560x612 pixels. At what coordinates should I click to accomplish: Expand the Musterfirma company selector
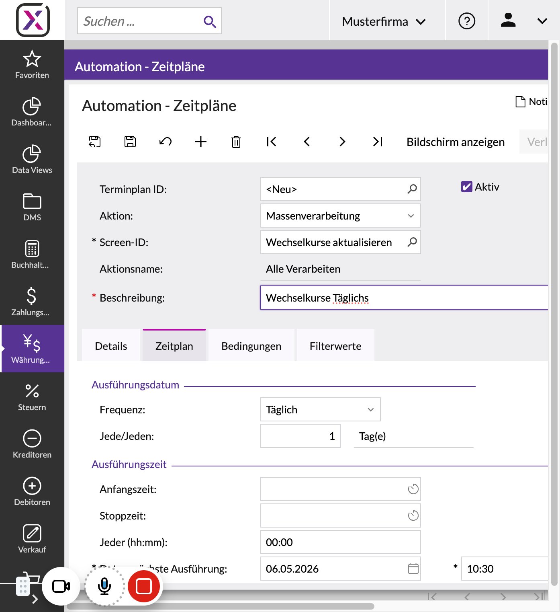click(x=384, y=21)
